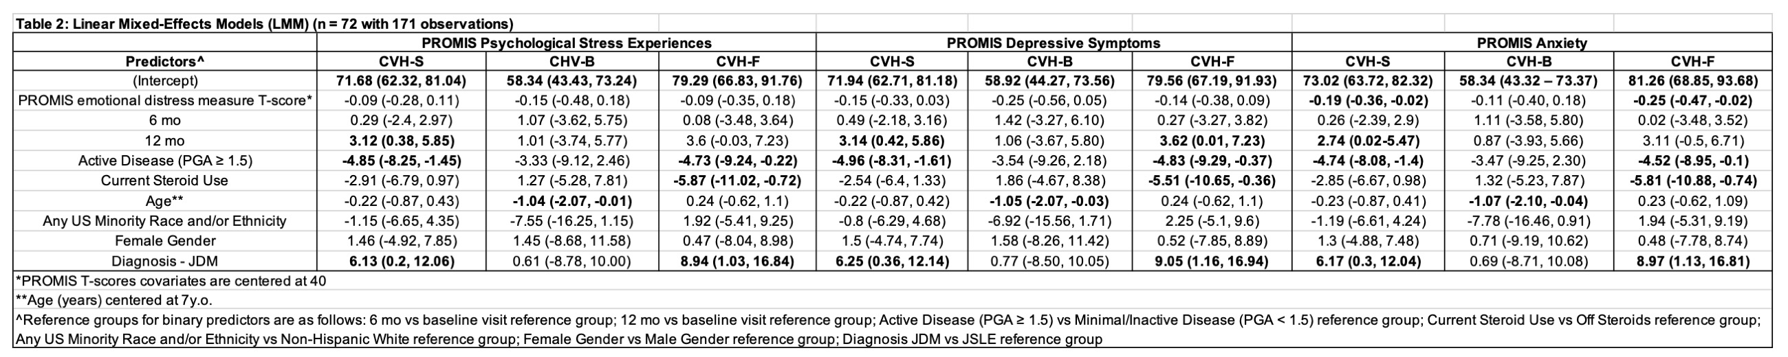The height and width of the screenshot is (357, 1788).
Task: Select the "PROMIS Depressive Symptoms" group header
Action: 1053,43
